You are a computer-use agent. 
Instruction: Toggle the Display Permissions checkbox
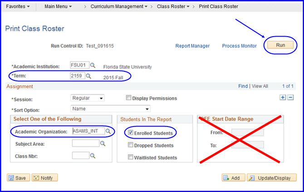pos(129,98)
